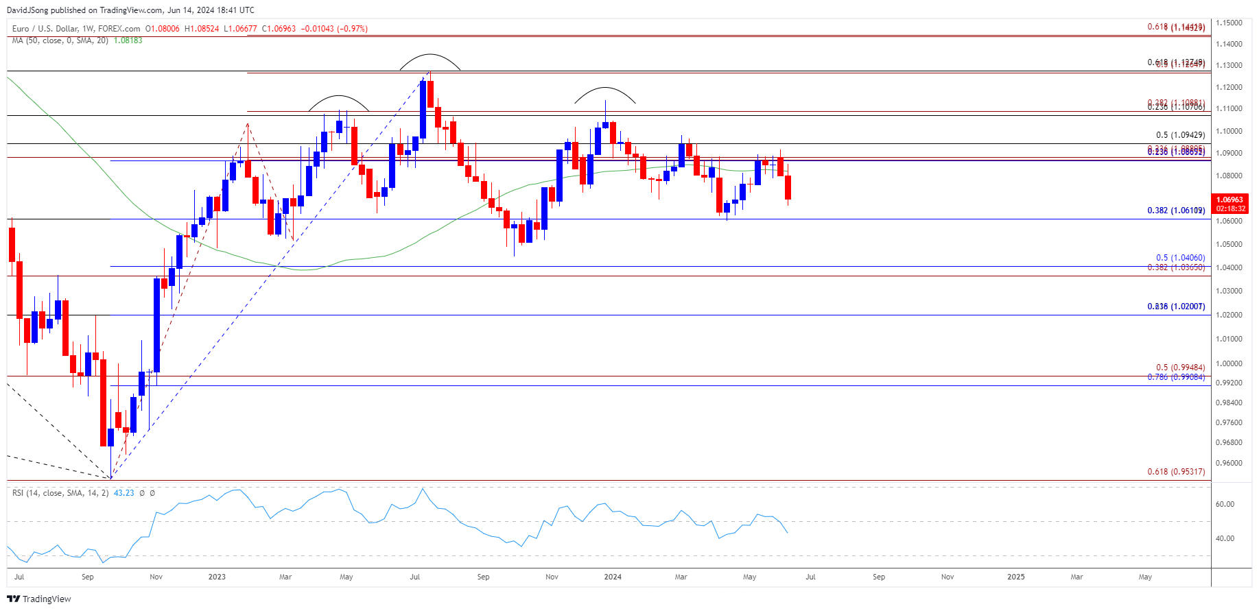Click the 0.5 (1.09429) Fibonacci label

point(1180,136)
